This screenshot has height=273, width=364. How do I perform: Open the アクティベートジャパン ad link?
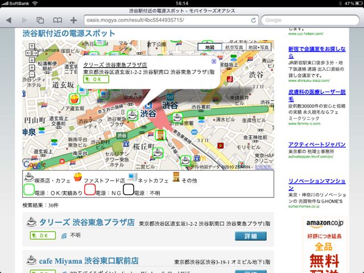click(317, 144)
